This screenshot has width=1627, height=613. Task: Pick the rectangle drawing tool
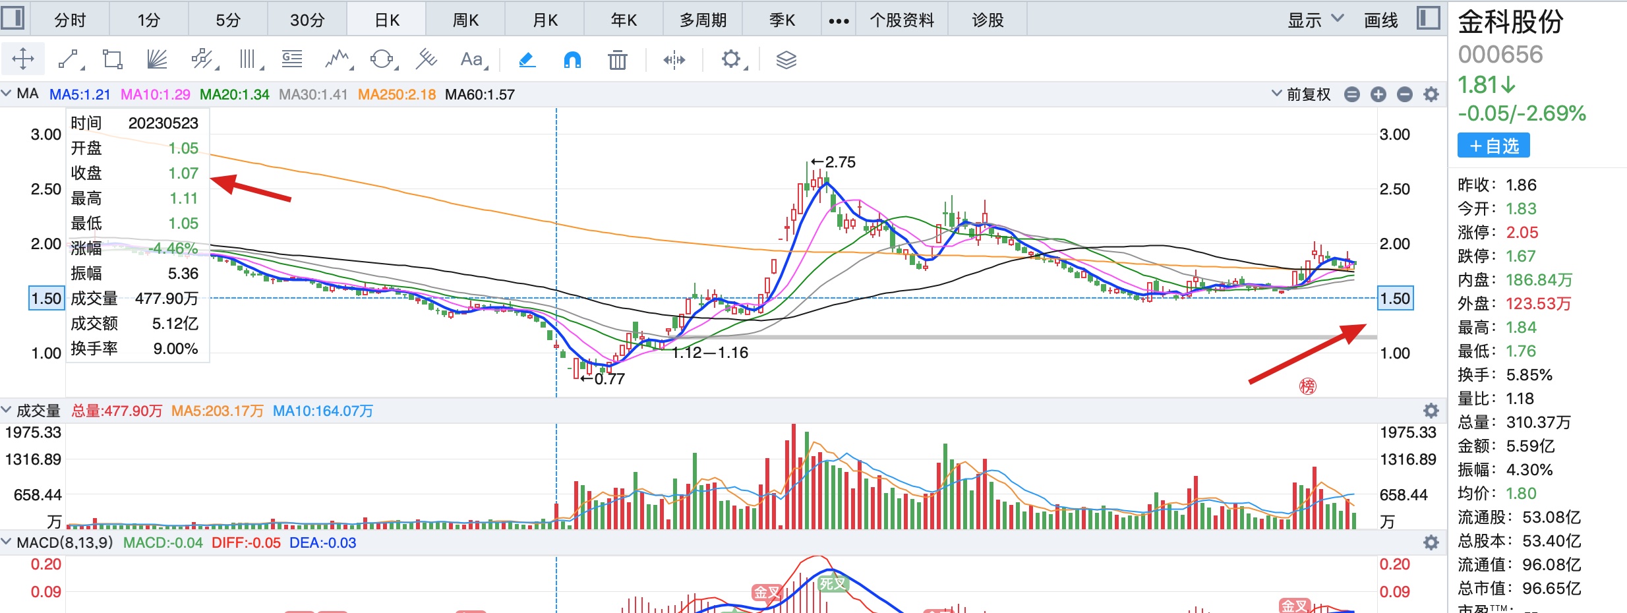[113, 59]
